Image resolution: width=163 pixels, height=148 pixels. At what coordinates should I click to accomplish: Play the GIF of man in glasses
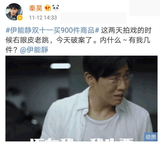(81, 98)
